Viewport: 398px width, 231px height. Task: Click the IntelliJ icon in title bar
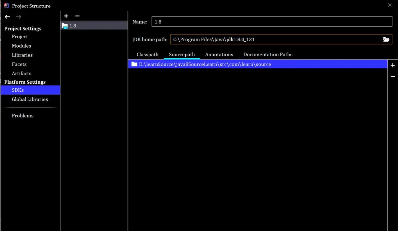[x=7, y=6]
